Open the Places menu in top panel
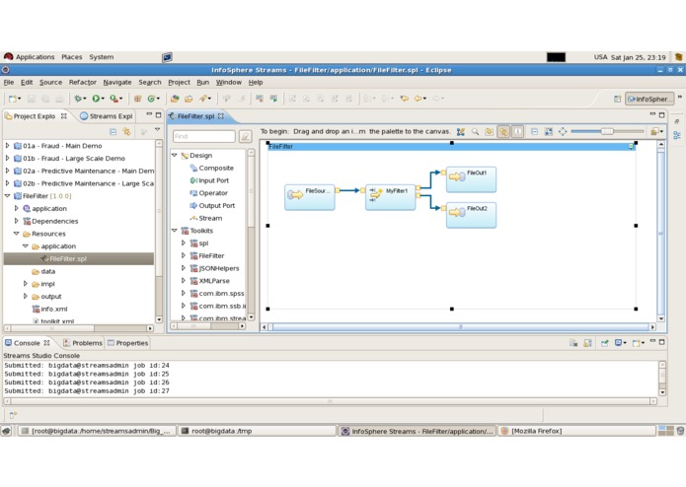Screen dimensions: 686x487 pos(72,57)
